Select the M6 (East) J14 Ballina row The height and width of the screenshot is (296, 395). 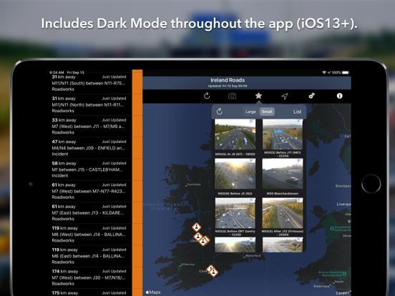pyautogui.click(x=91, y=256)
